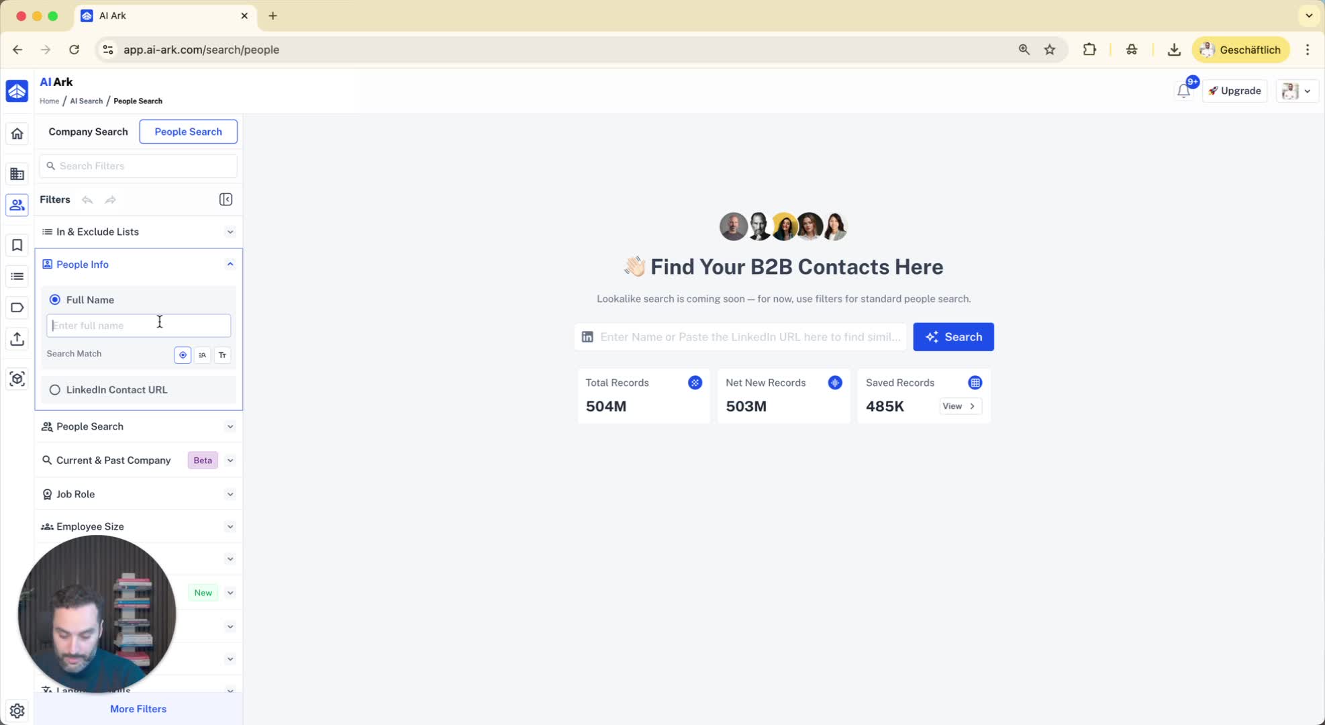
Task: Select the LinkedIn Contact URL radio option
Action: pyautogui.click(x=55, y=389)
